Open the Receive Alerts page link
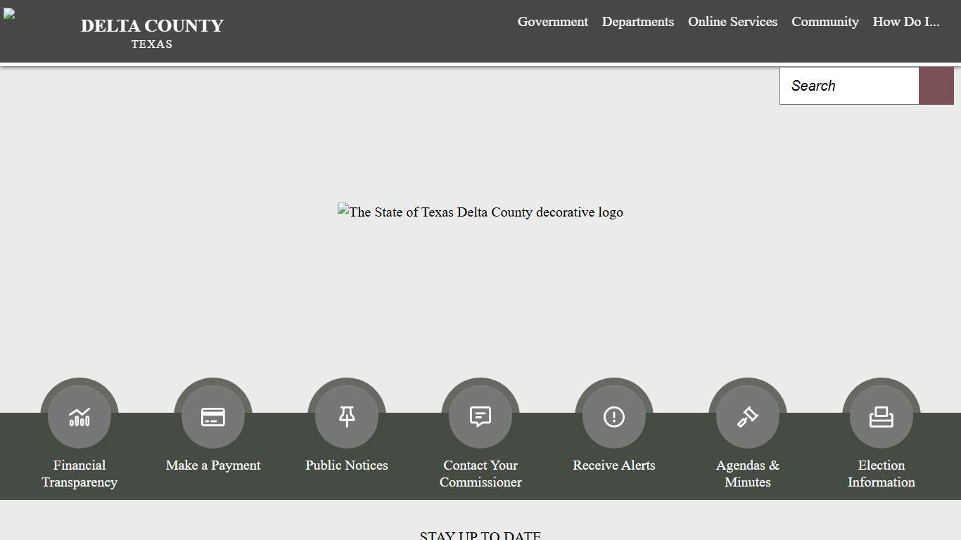This screenshot has width=961, height=540. [613, 465]
